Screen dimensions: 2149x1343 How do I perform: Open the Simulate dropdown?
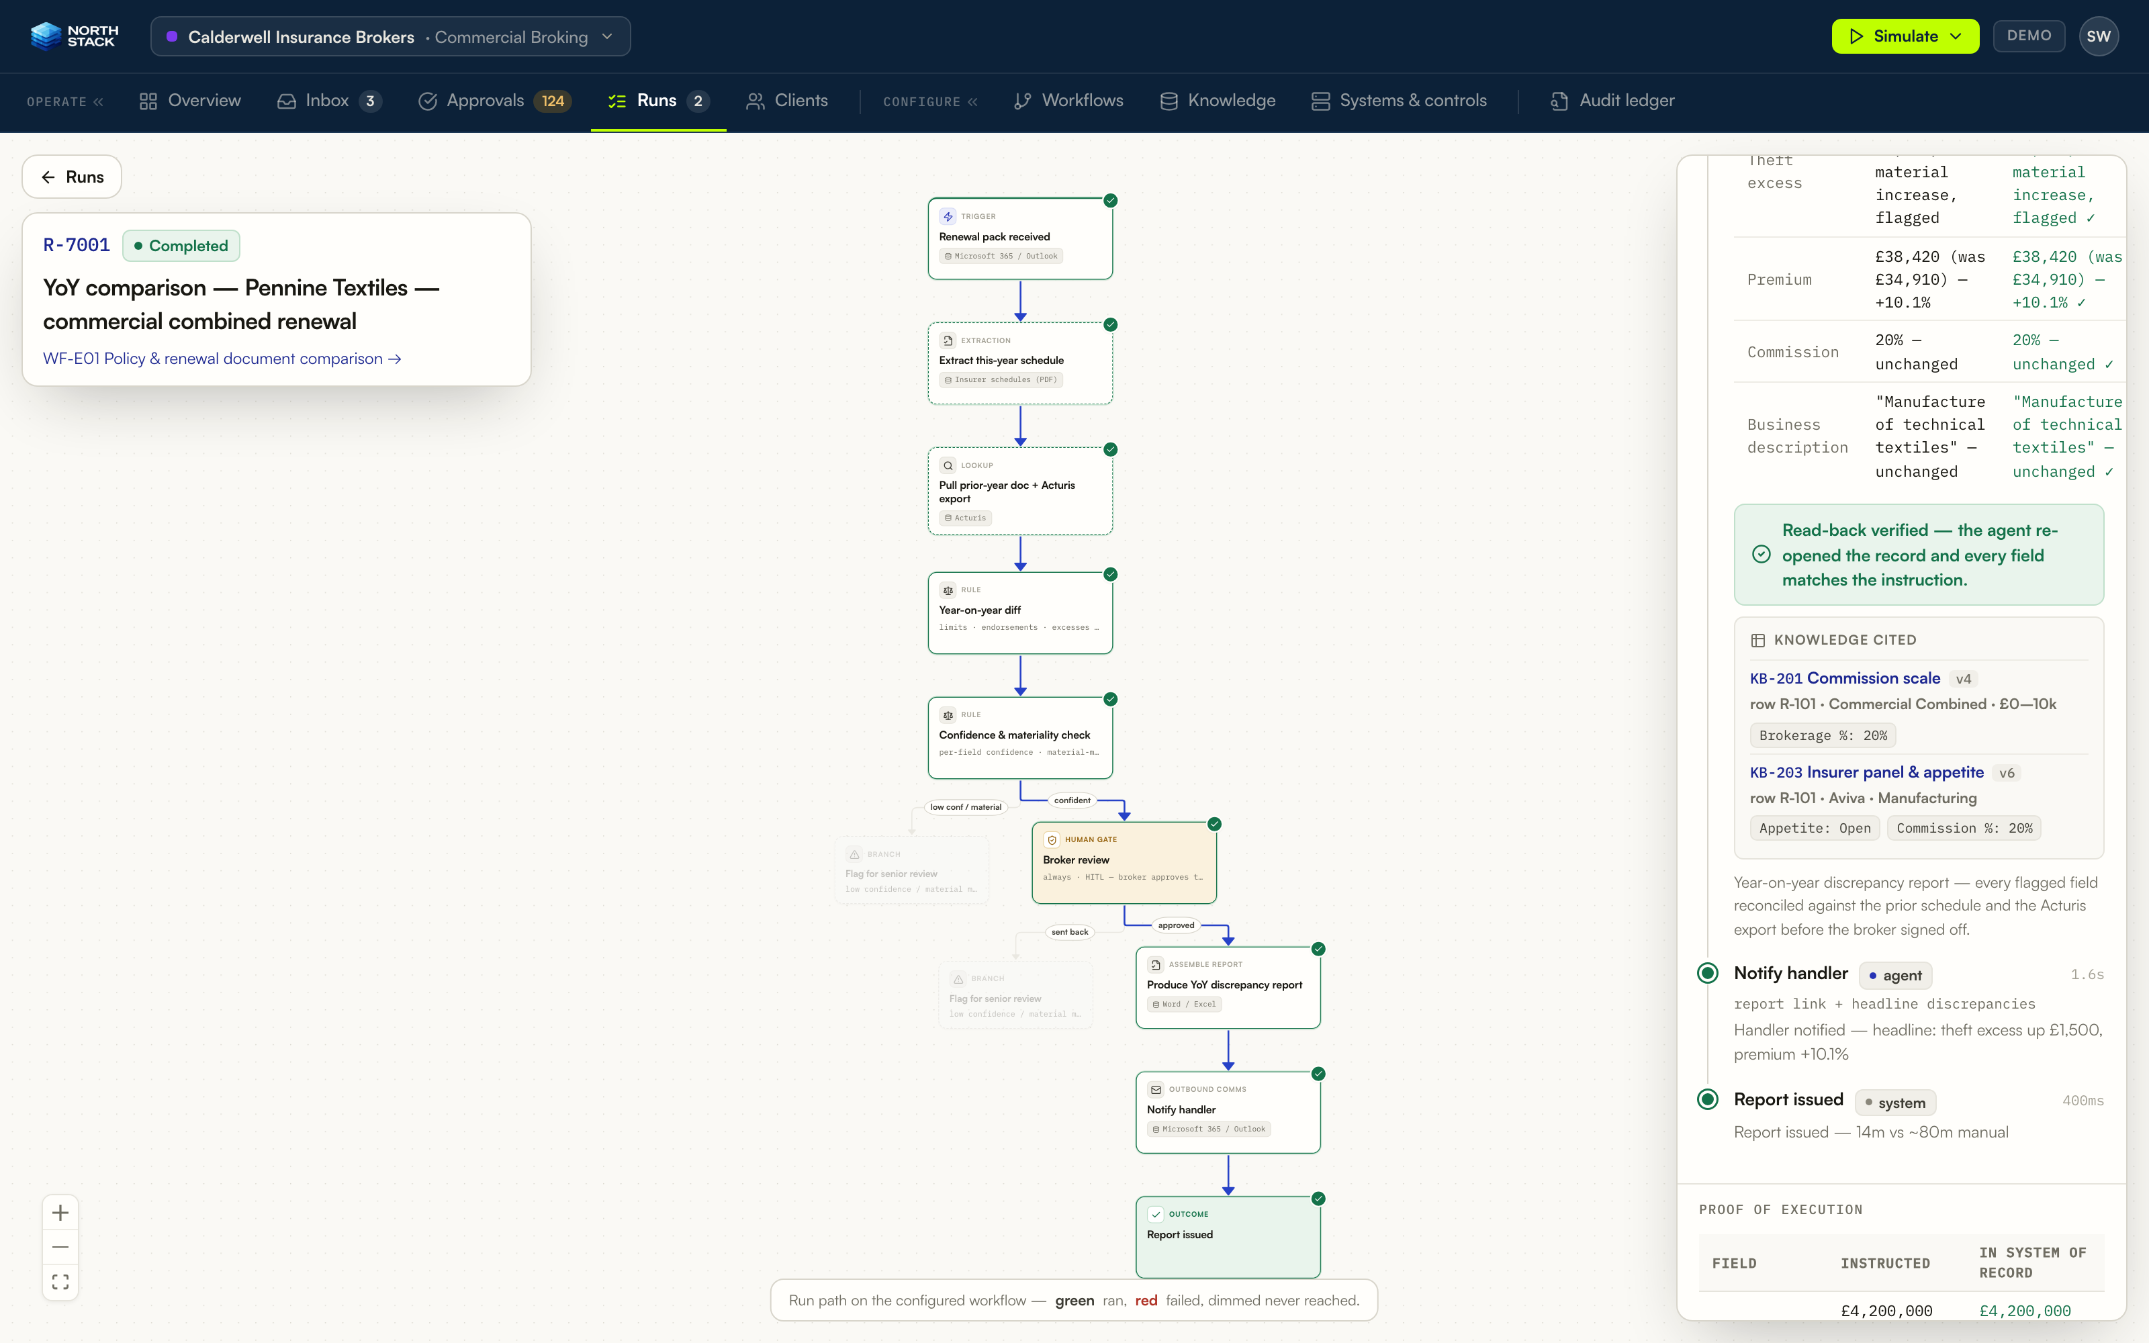tap(1906, 36)
